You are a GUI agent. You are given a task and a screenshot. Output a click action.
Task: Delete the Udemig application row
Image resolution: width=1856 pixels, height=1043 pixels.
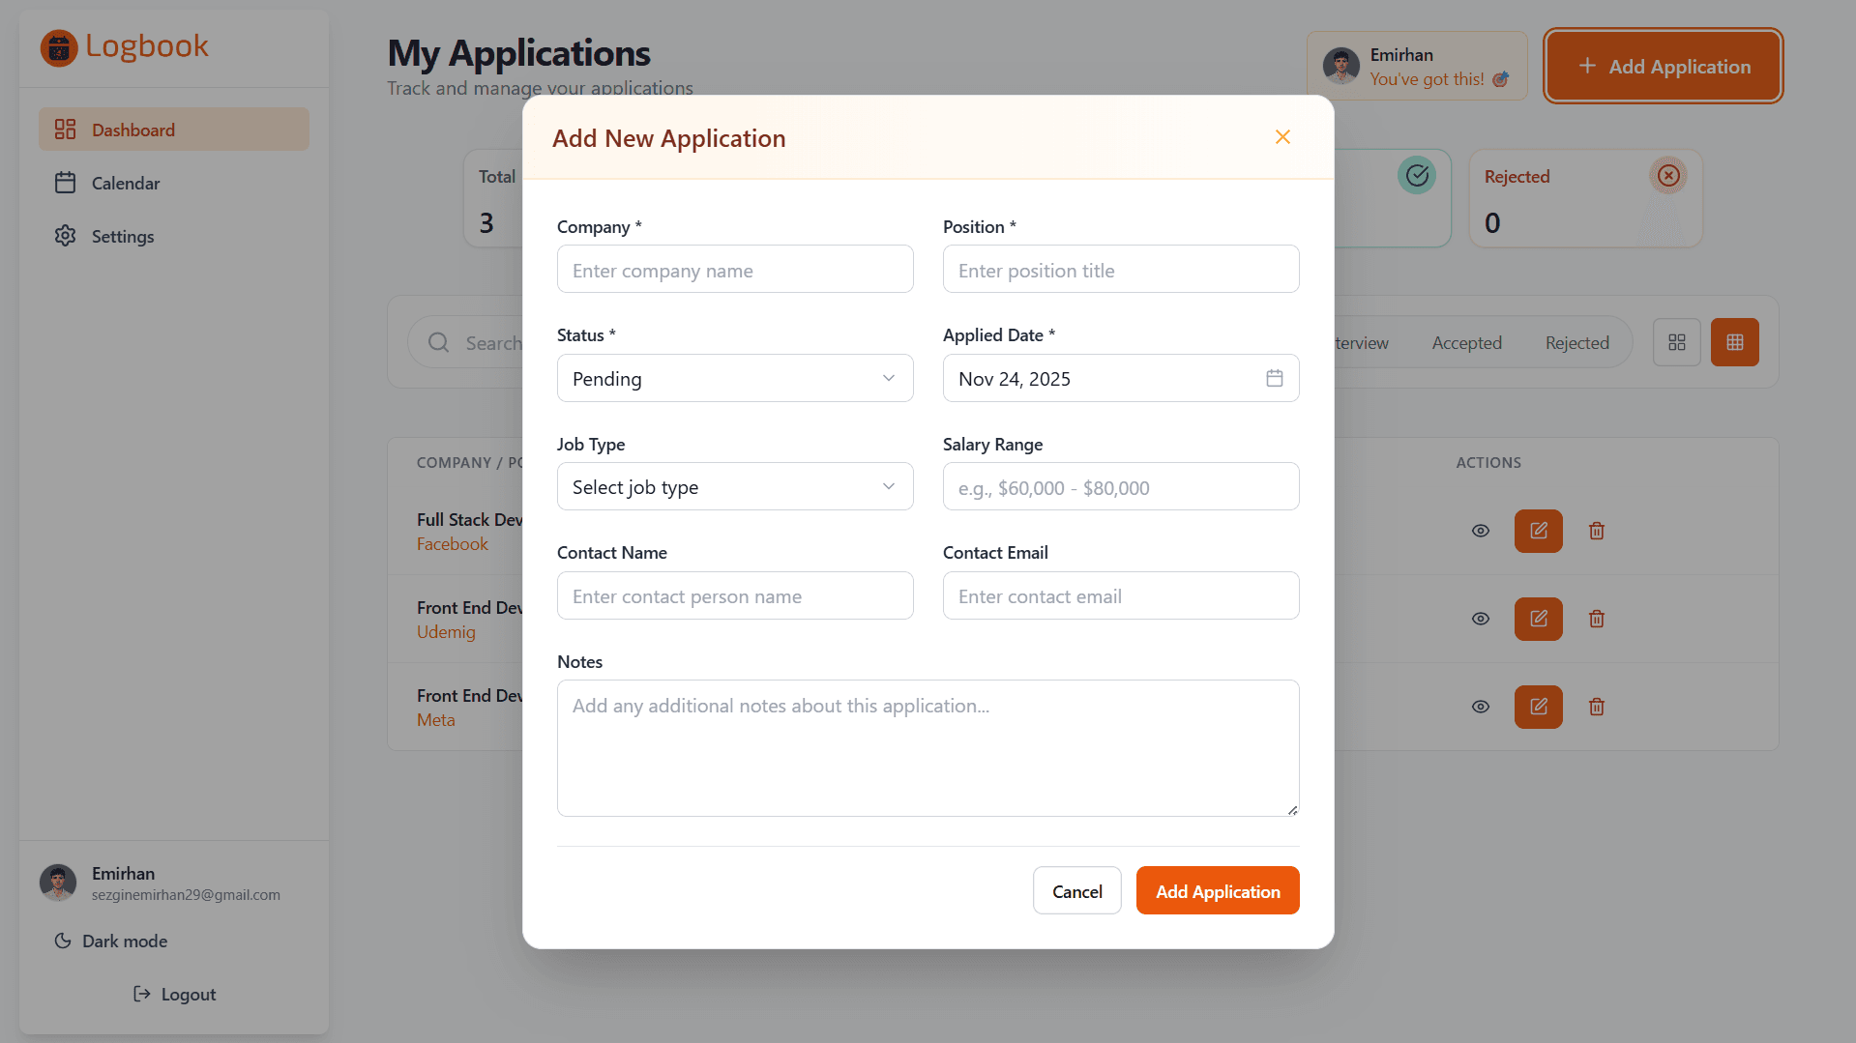(x=1597, y=619)
